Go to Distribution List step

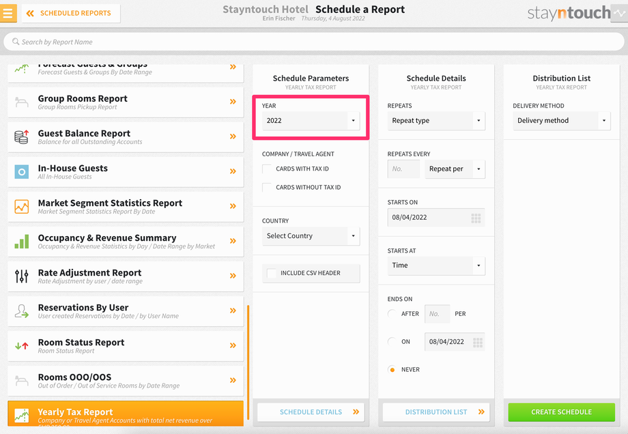(436, 412)
